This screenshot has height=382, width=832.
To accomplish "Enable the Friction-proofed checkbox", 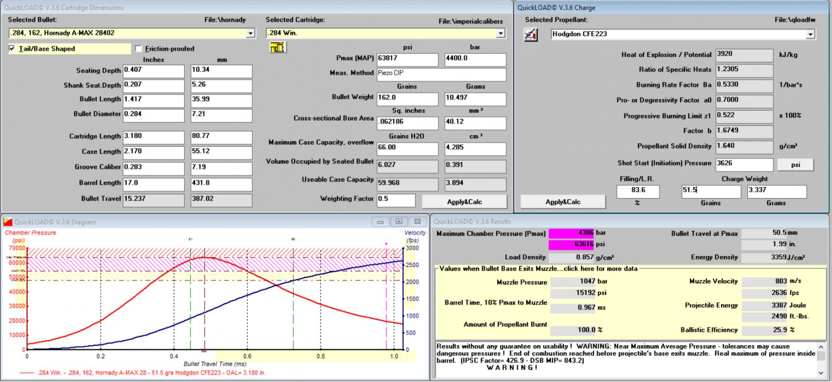I will click(x=139, y=49).
